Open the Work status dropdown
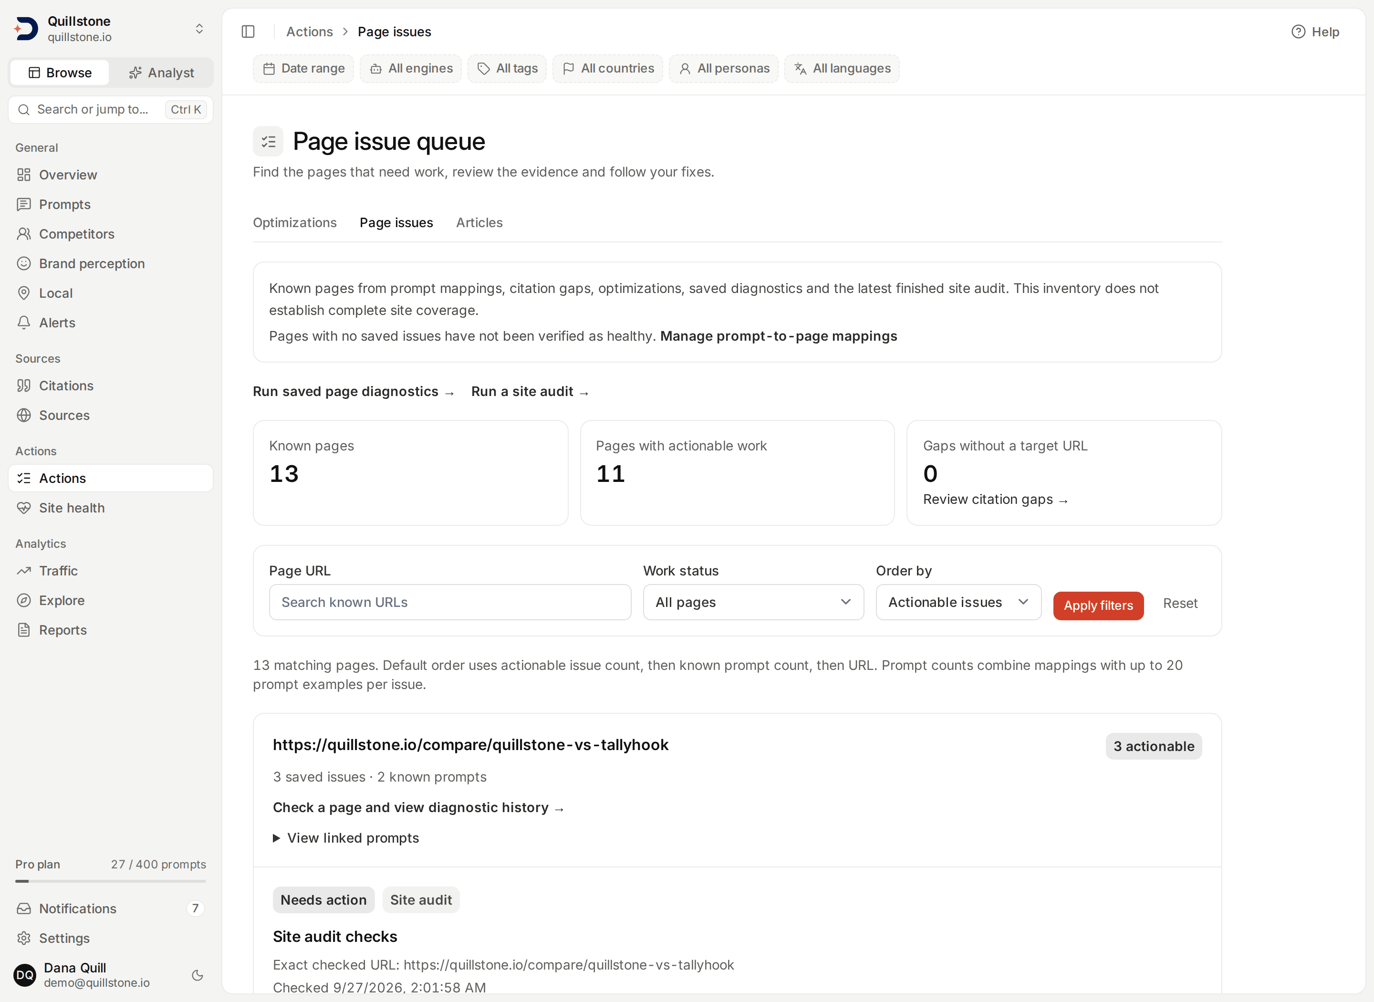 tap(753, 602)
